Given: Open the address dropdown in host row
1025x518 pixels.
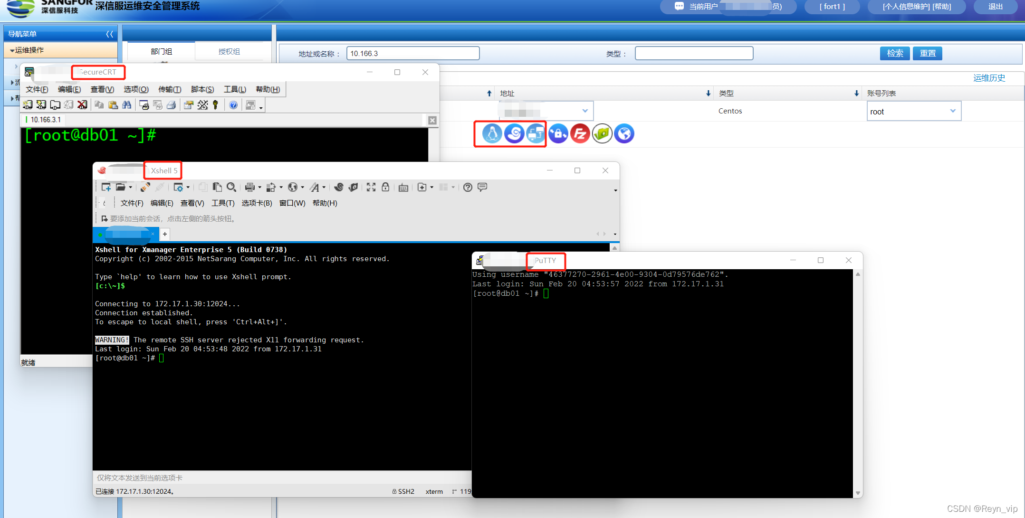Looking at the screenshot, I should coord(585,111).
